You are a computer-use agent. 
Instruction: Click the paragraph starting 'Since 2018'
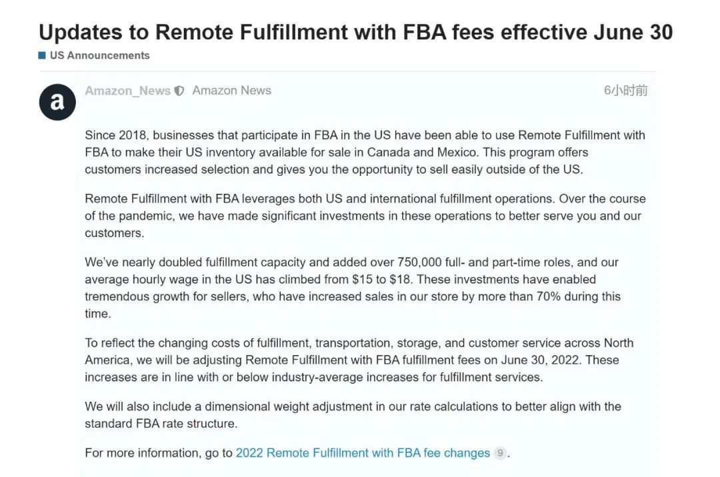tap(365, 152)
